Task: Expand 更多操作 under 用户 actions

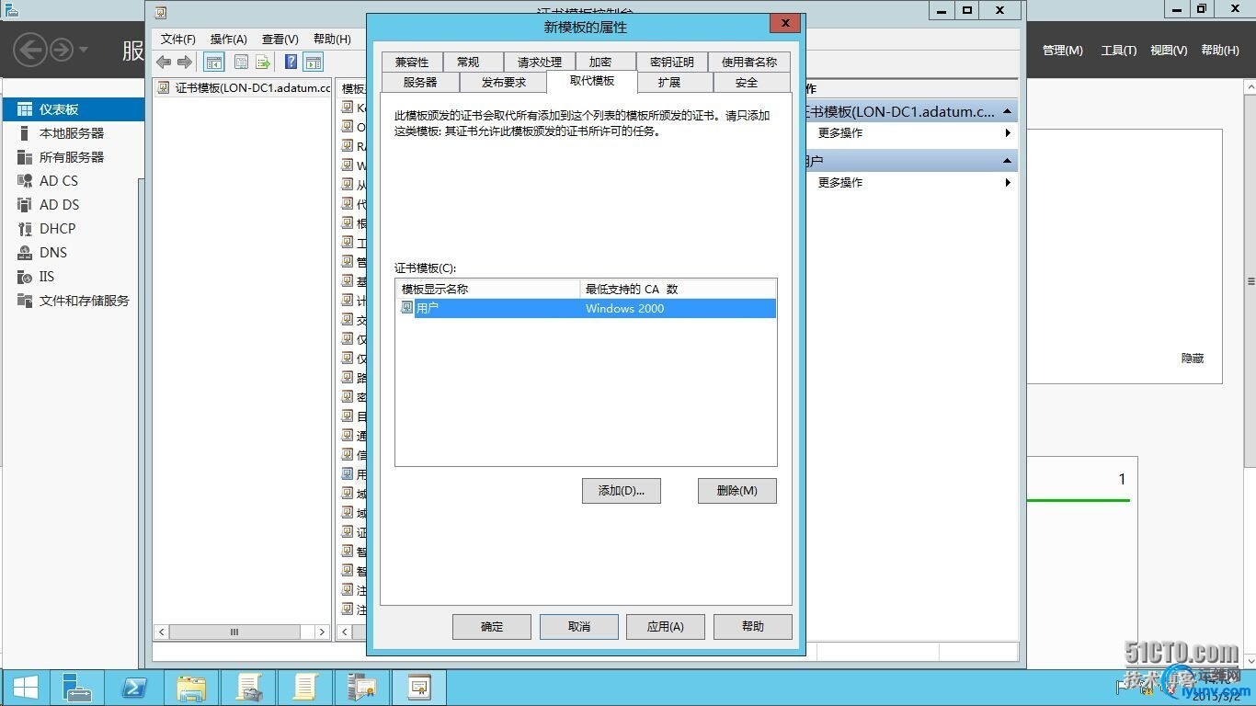Action: click(912, 183)
